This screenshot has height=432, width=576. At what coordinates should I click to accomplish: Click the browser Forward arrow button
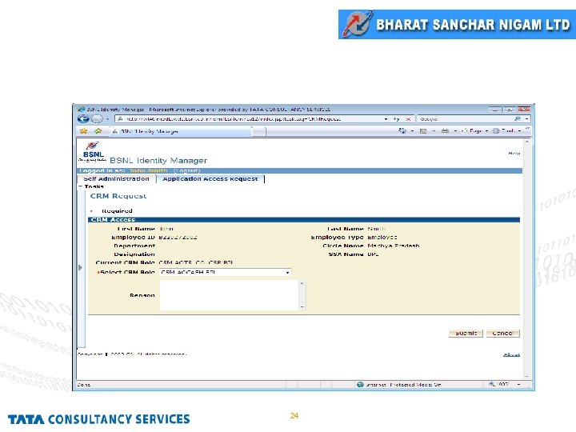coord(97,119)
